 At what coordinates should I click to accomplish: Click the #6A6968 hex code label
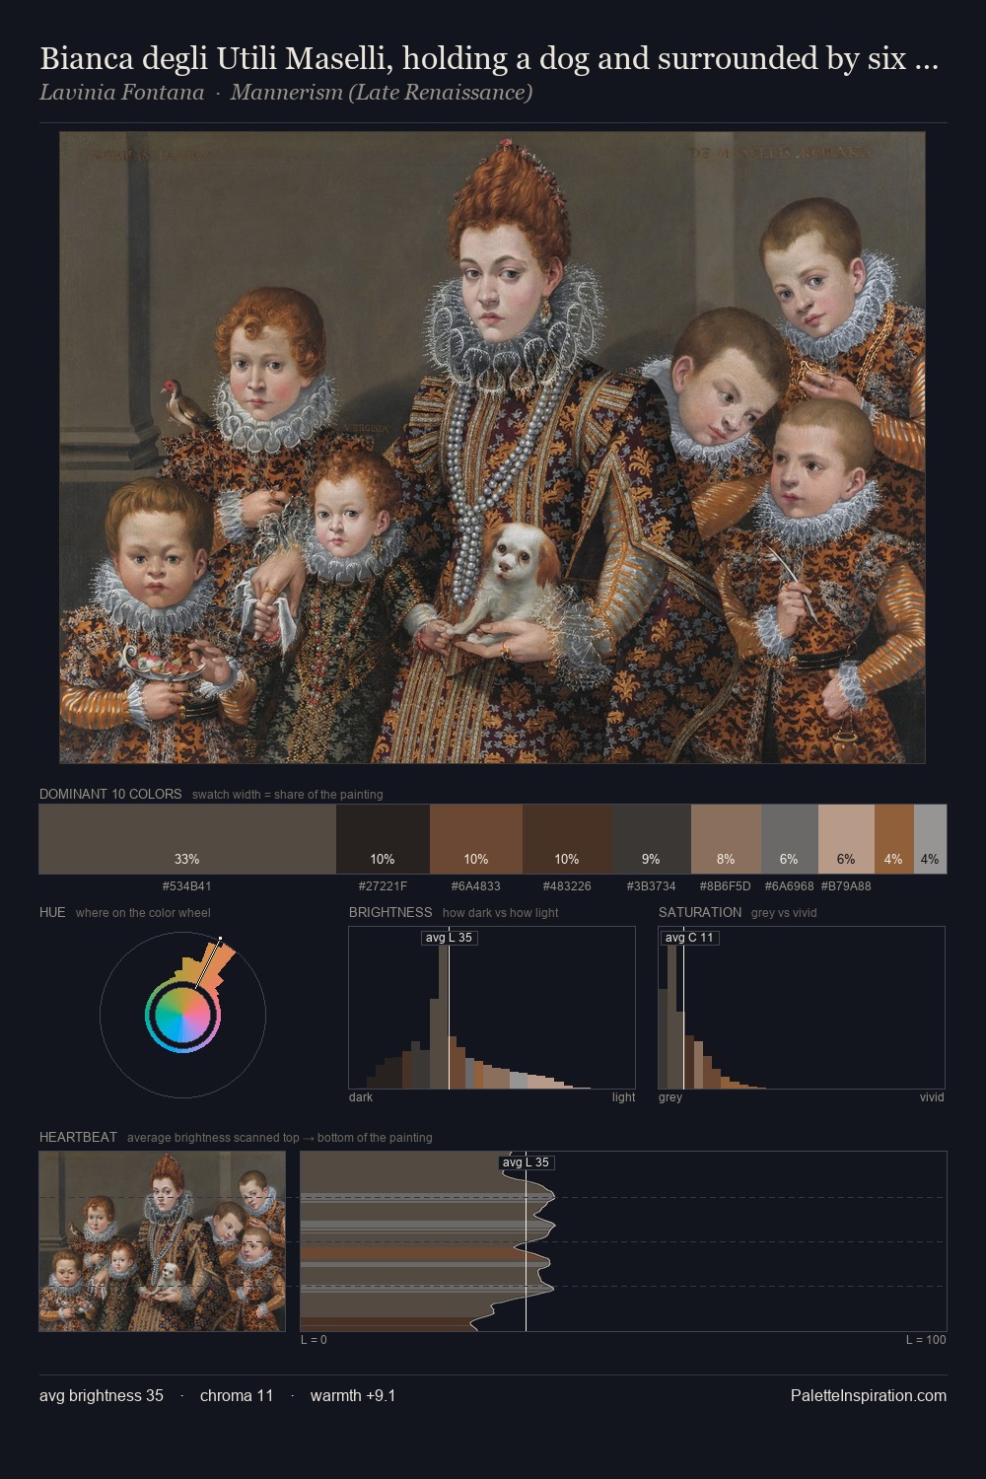point(789,886)
